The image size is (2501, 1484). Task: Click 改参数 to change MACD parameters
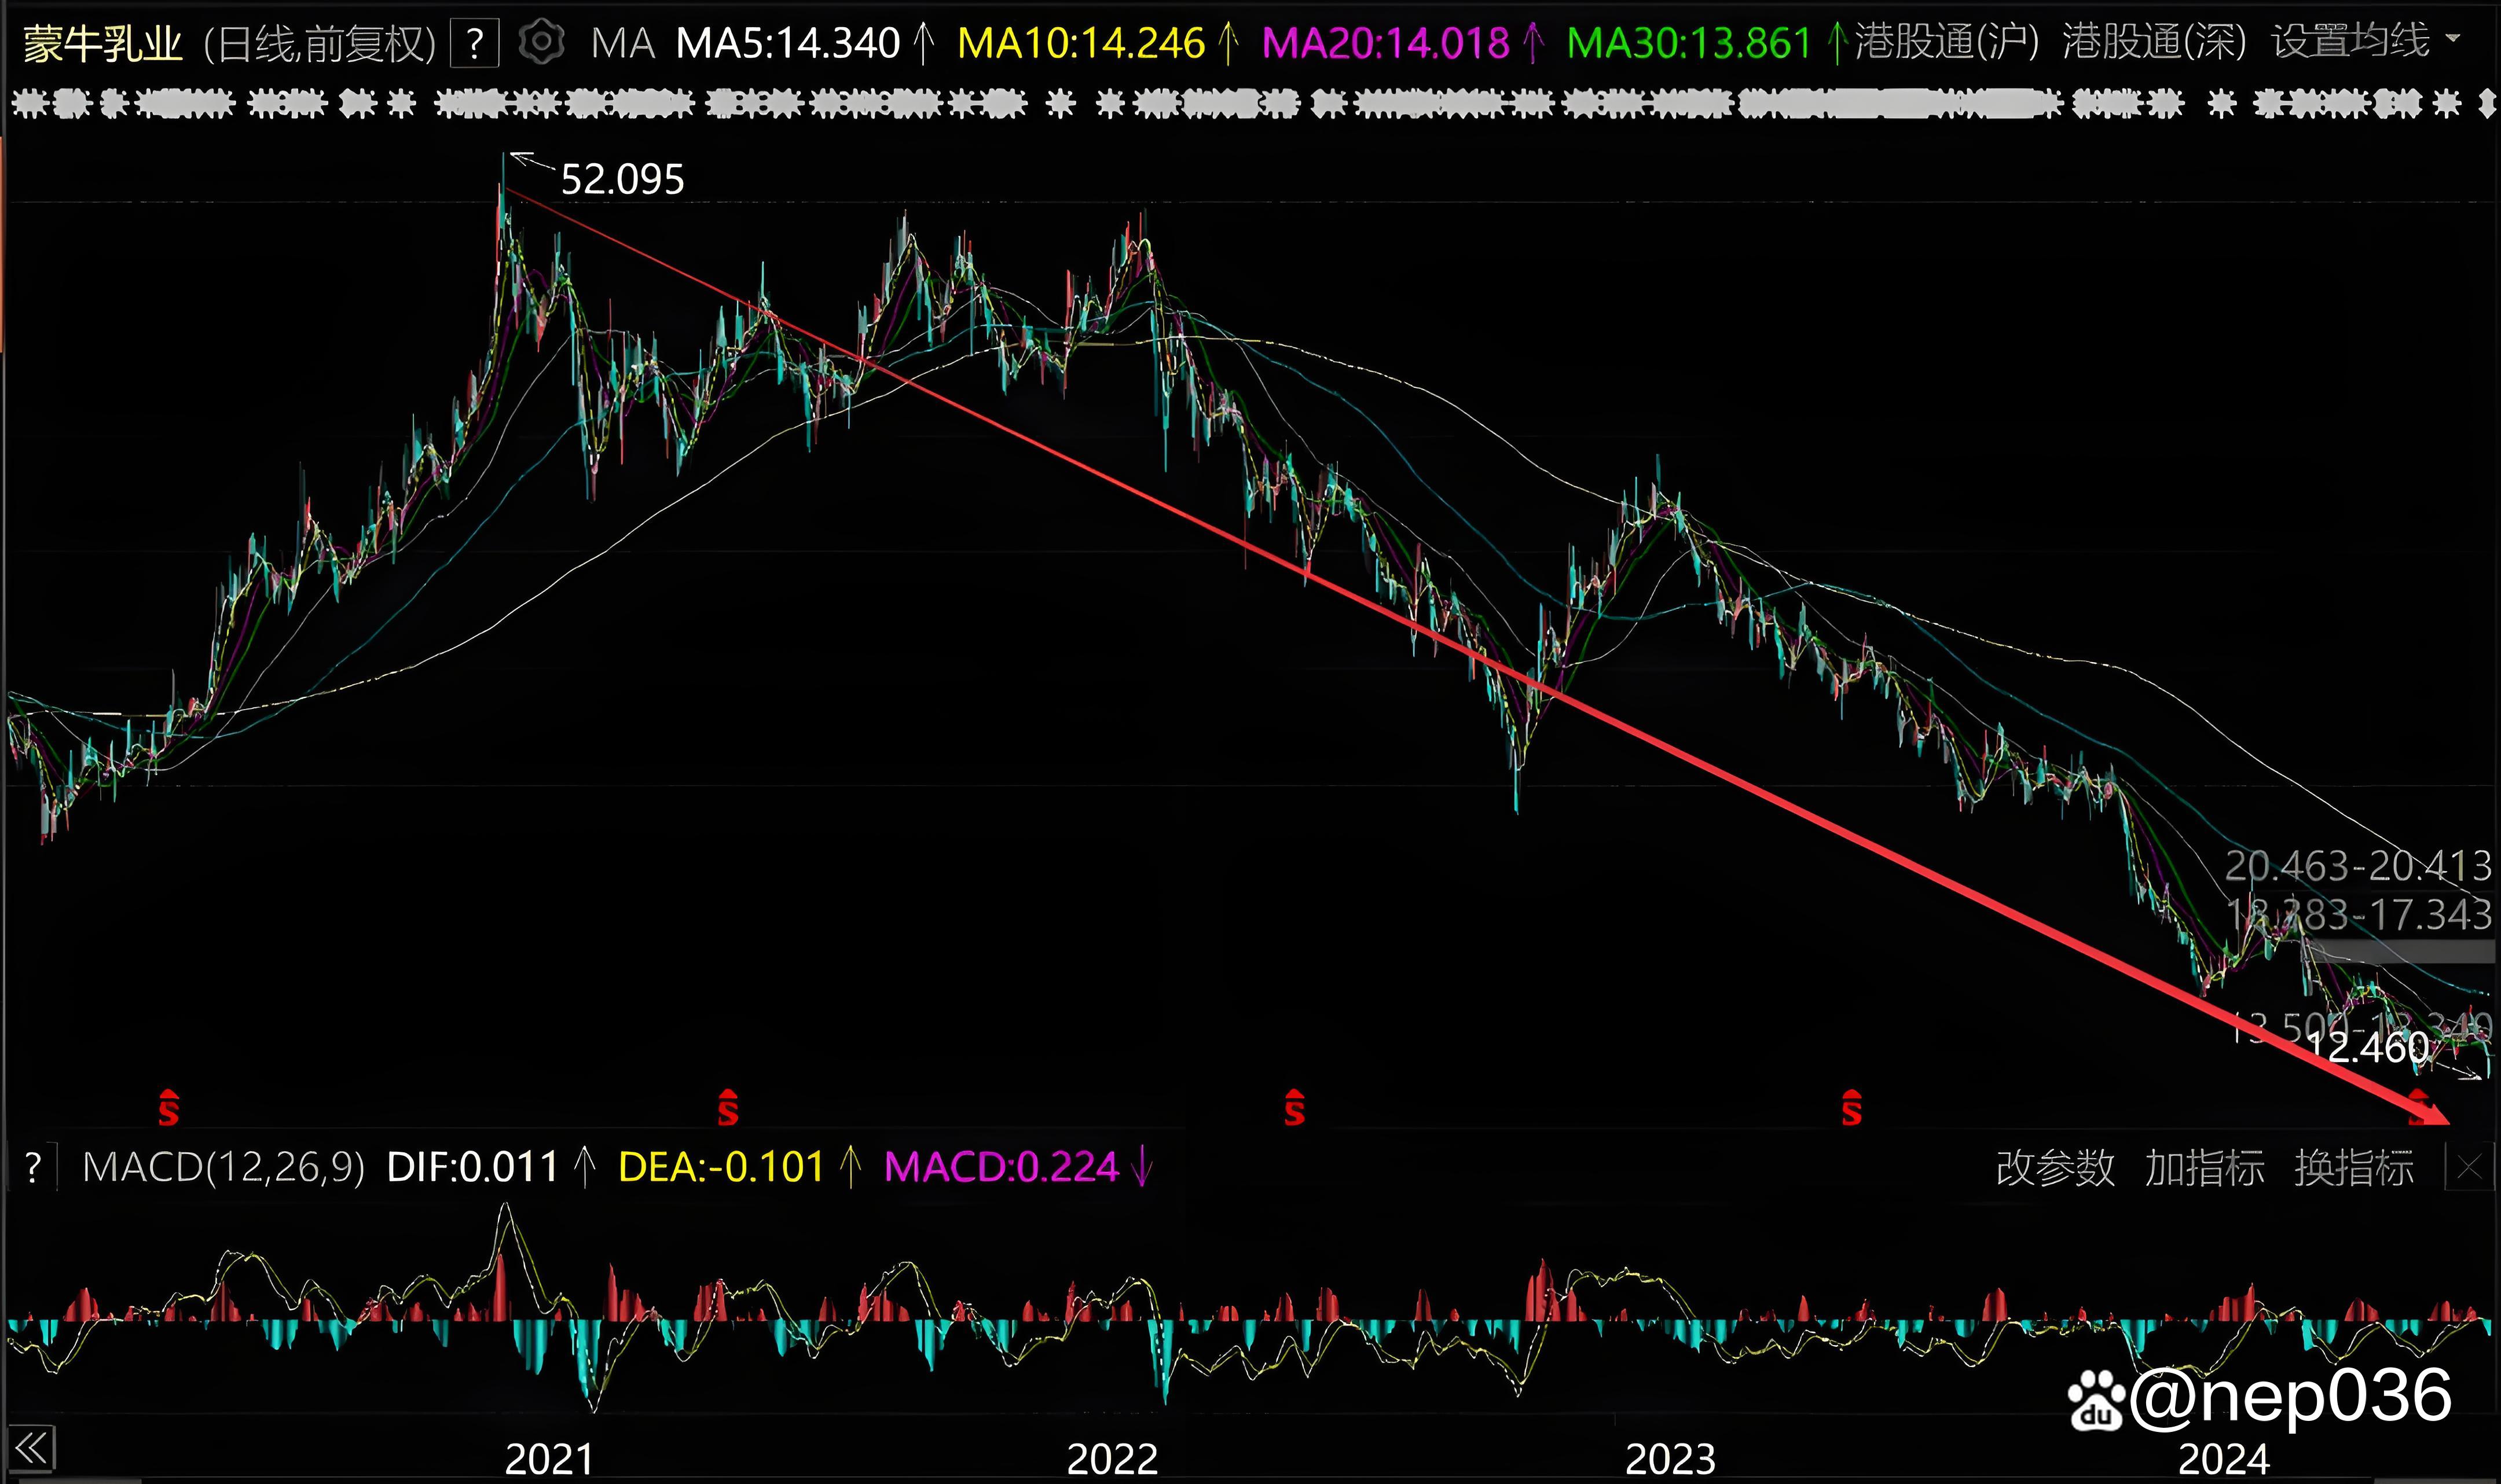click(2055, 1168)
